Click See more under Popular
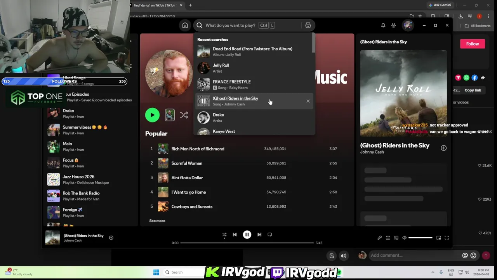The width and height of the screenshot is (497, 280). [157, 220]
